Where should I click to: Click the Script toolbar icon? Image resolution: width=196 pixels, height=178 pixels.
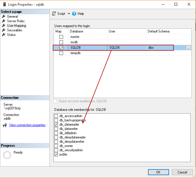coord(54,14)
